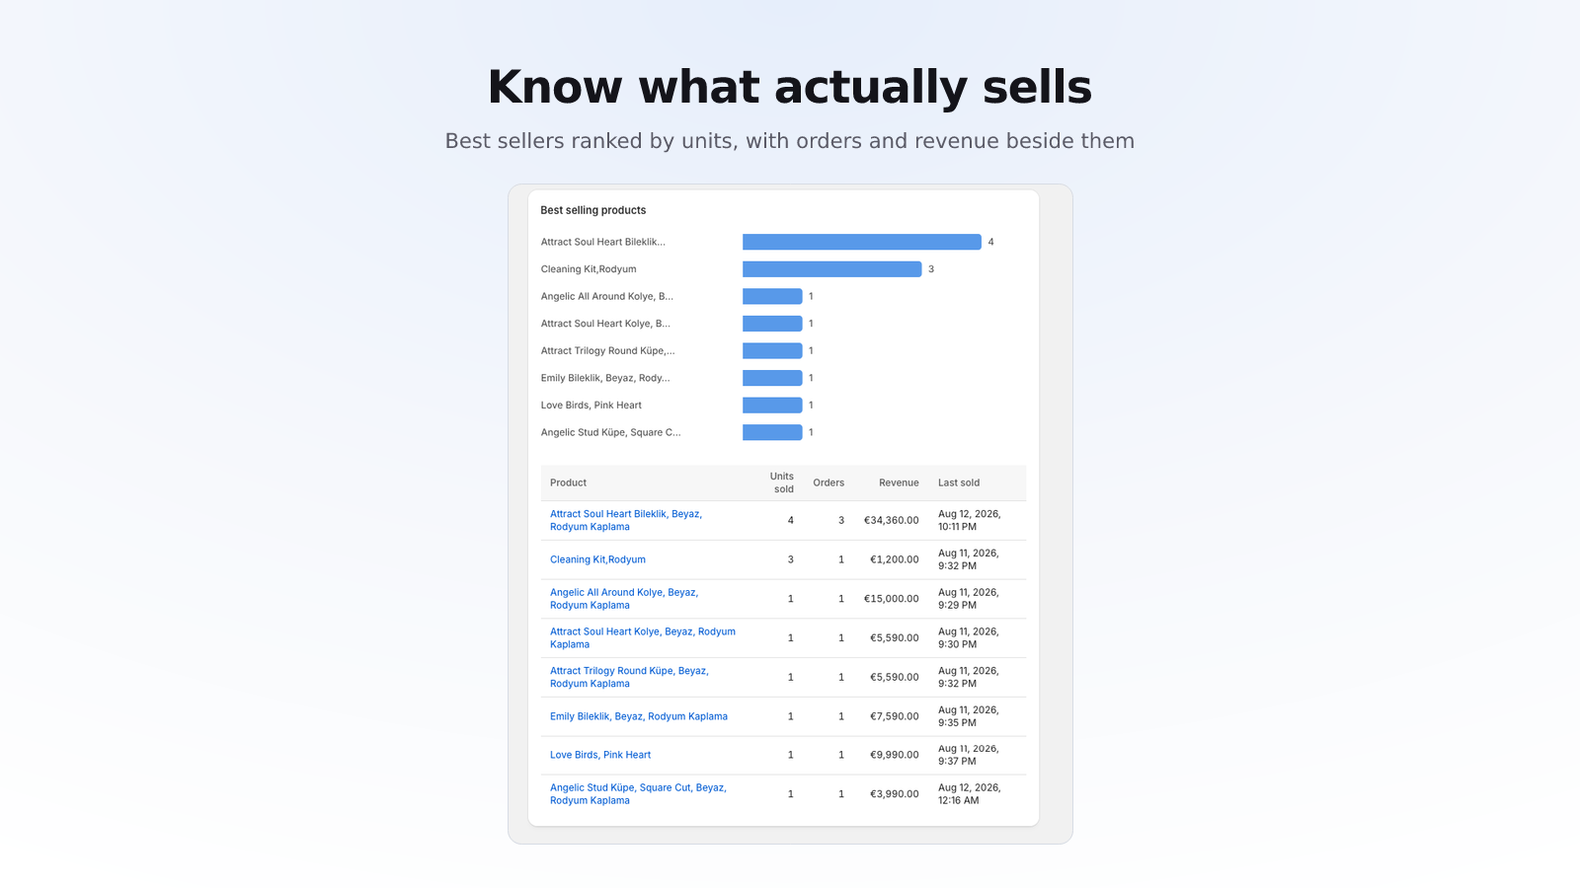Open Attract Trilogy Round Küpe product link
Screen dimensions: 1580x888
point(629,677)
